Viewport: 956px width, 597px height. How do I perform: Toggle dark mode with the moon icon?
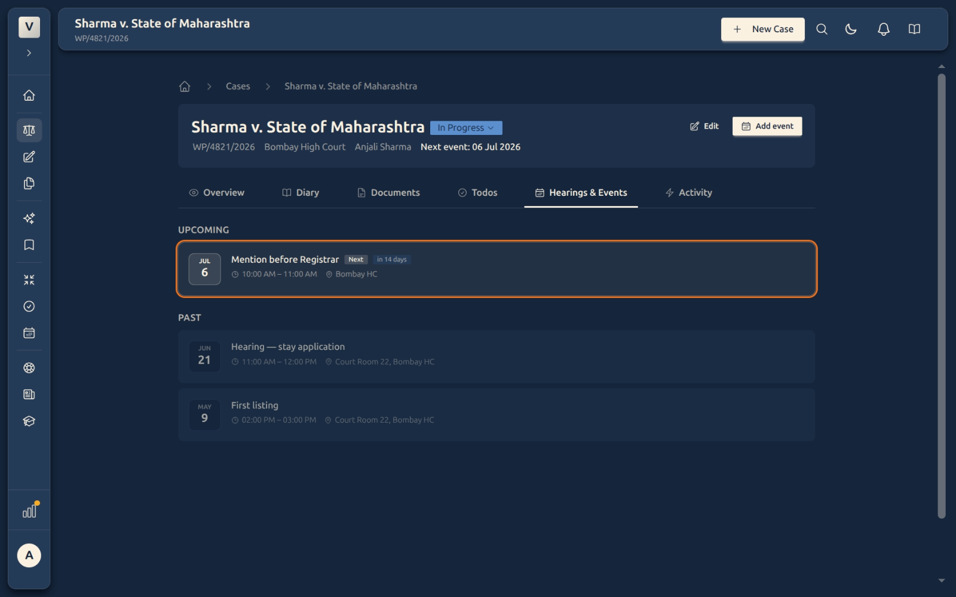851,29
